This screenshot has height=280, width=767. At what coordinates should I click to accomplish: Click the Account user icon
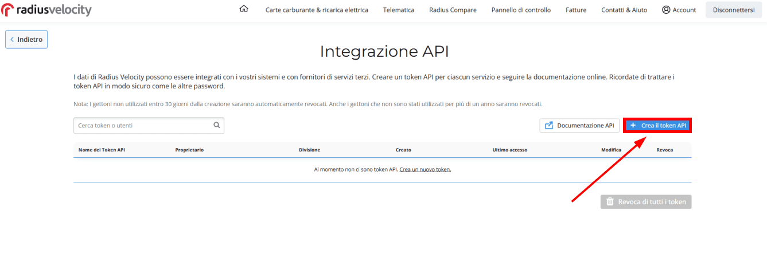coord(666,10)
